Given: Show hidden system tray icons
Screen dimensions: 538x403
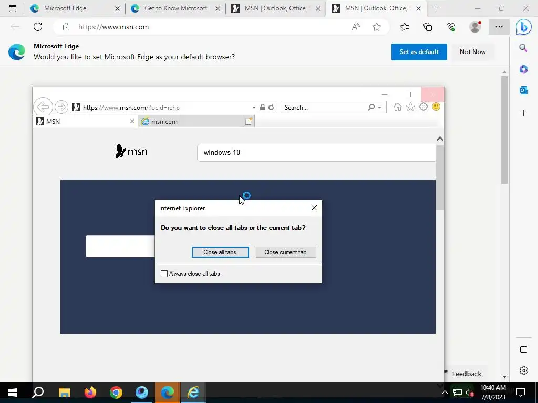Looking at the screenshot, I should pos(444,393).
